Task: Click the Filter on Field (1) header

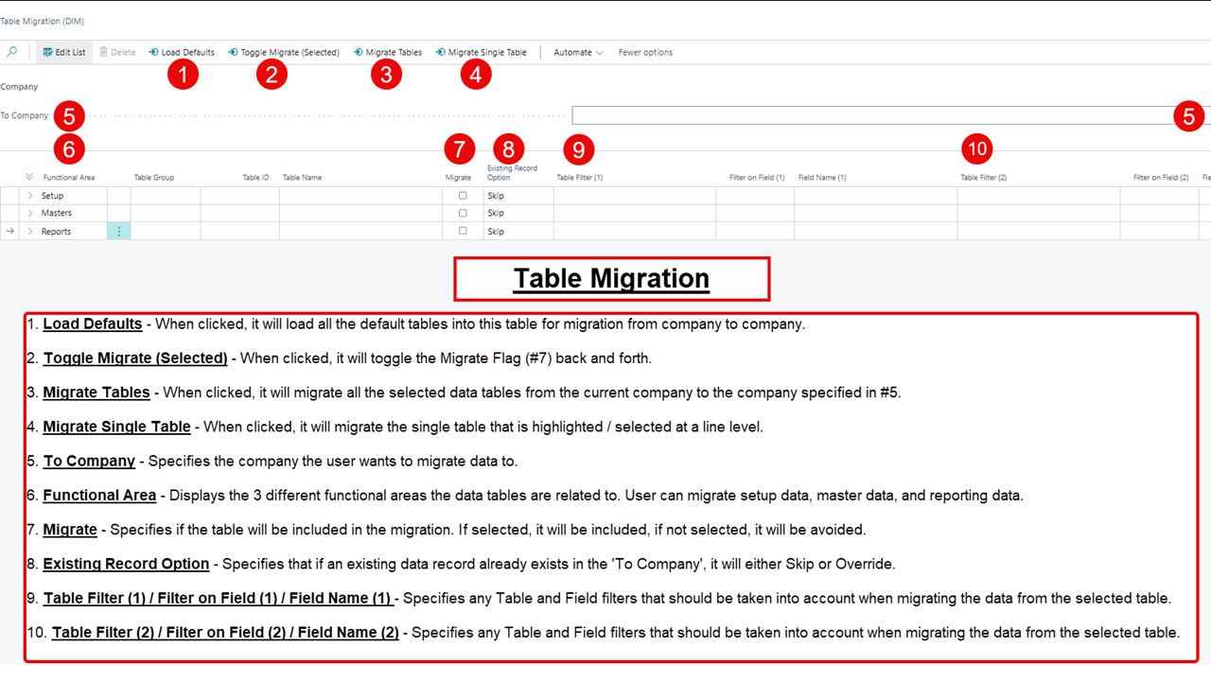Action: [757, 178]
